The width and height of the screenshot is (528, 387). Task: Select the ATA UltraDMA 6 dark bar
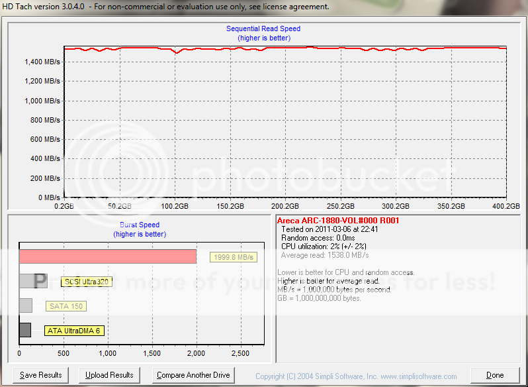coord(25,330)
